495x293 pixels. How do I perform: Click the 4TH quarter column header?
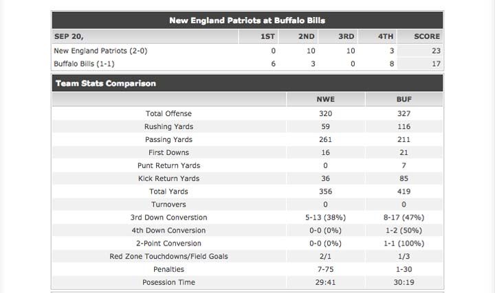click(386, 36)
